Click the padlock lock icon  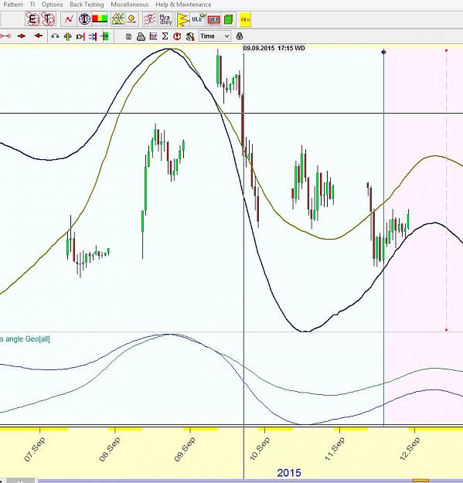240,36
